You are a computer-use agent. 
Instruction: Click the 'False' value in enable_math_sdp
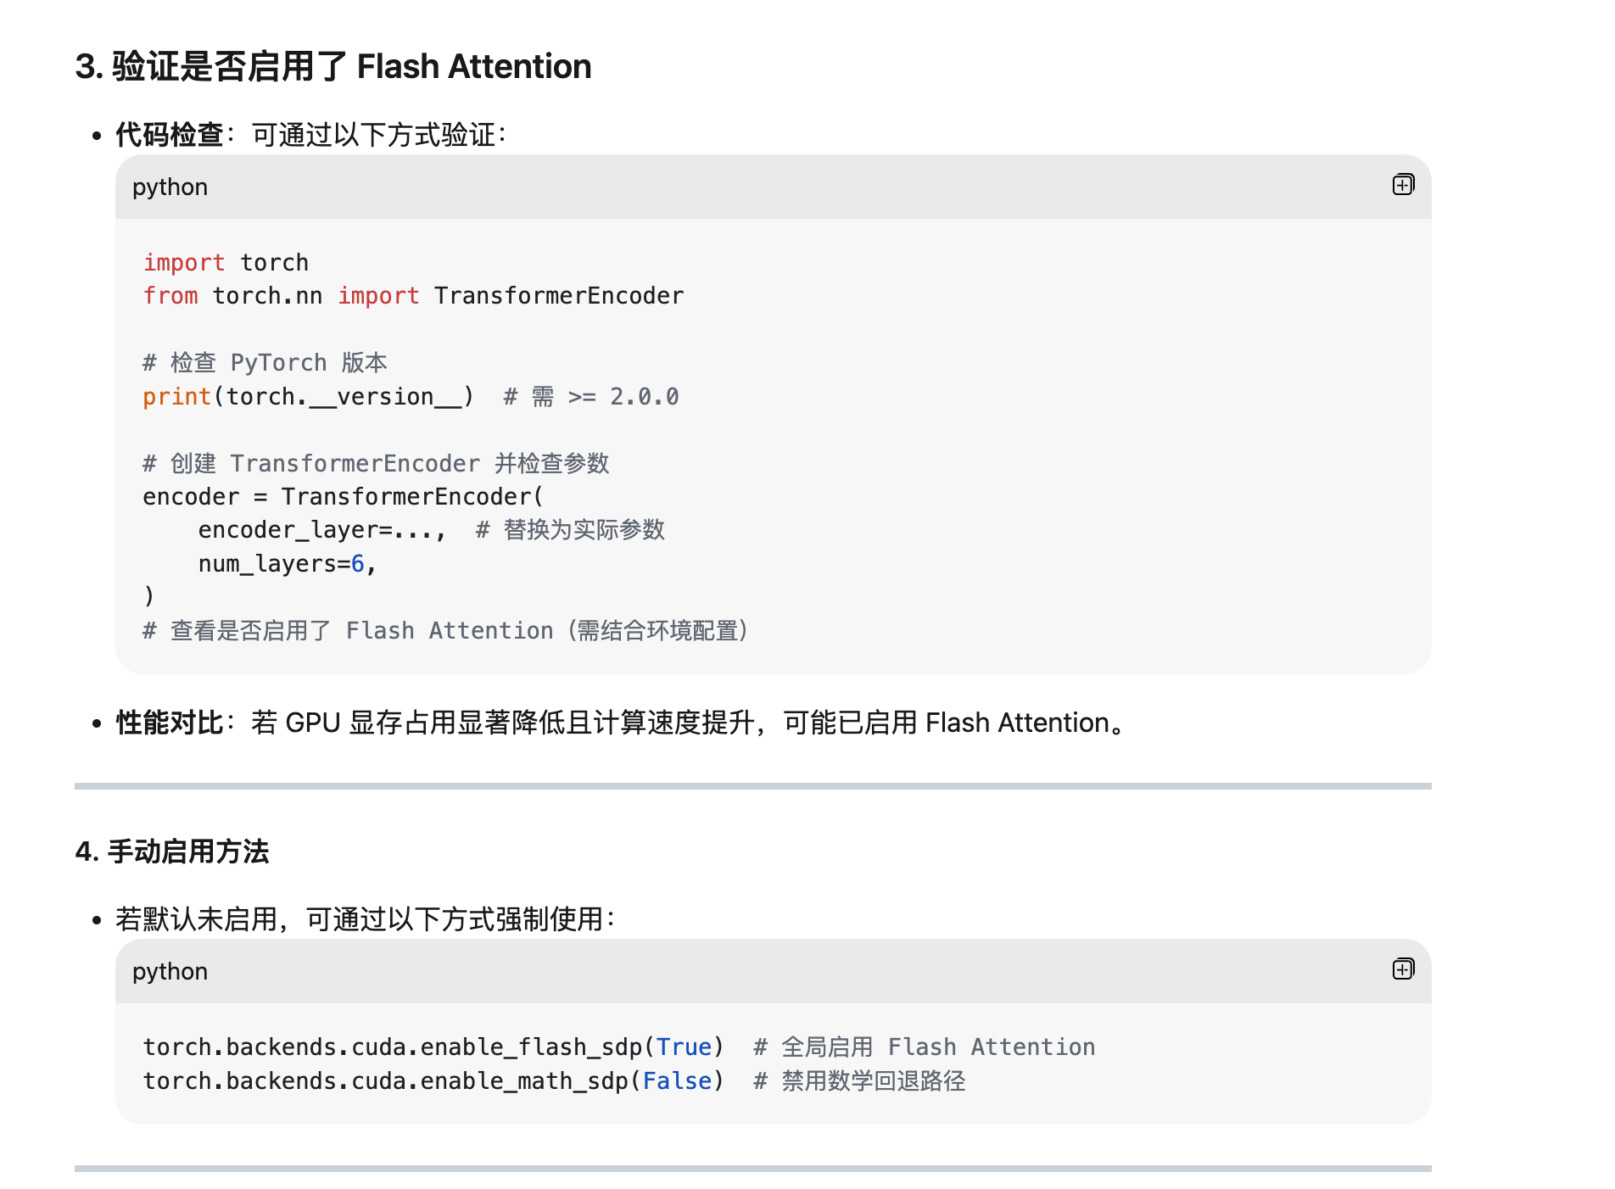click(677, 1081)
